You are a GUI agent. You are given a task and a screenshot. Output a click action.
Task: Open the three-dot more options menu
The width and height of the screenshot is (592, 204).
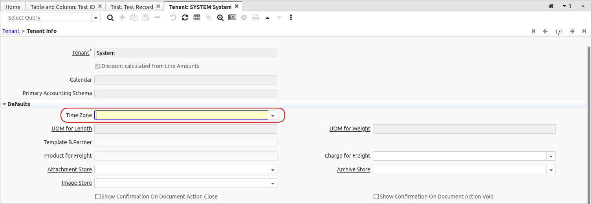(x=291, y=18)
